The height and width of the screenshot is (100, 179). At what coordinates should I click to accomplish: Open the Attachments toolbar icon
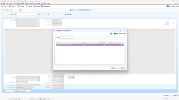click(x=42, y=6)
